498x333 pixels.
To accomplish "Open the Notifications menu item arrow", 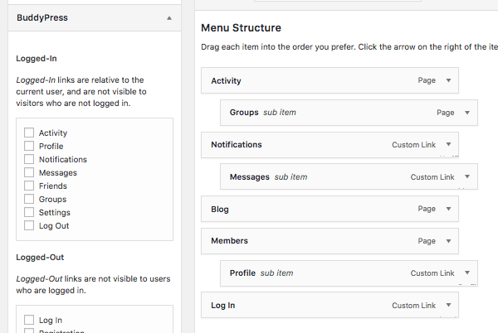I will [449, 145].
